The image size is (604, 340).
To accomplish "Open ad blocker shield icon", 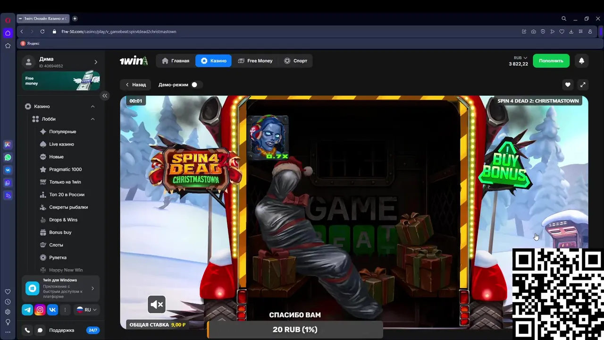I will [543, 32].
